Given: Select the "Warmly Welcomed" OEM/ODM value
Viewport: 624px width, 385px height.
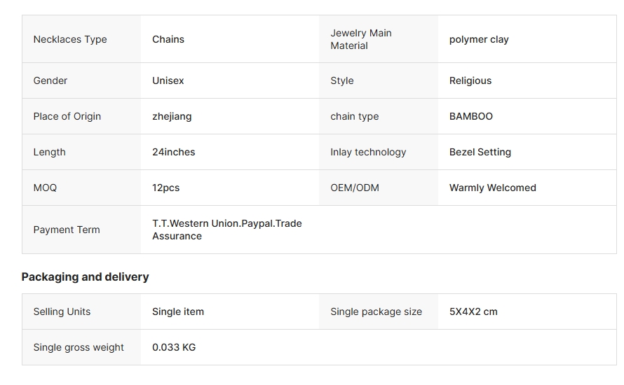Looking at the screenshot, I should tap(493, 188).
